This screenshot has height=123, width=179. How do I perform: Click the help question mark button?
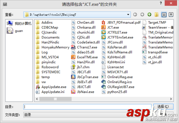coord(161,3)
